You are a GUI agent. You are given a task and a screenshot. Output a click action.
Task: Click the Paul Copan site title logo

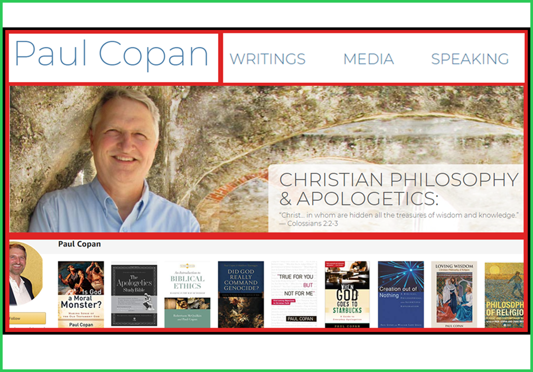pos(111,55)
